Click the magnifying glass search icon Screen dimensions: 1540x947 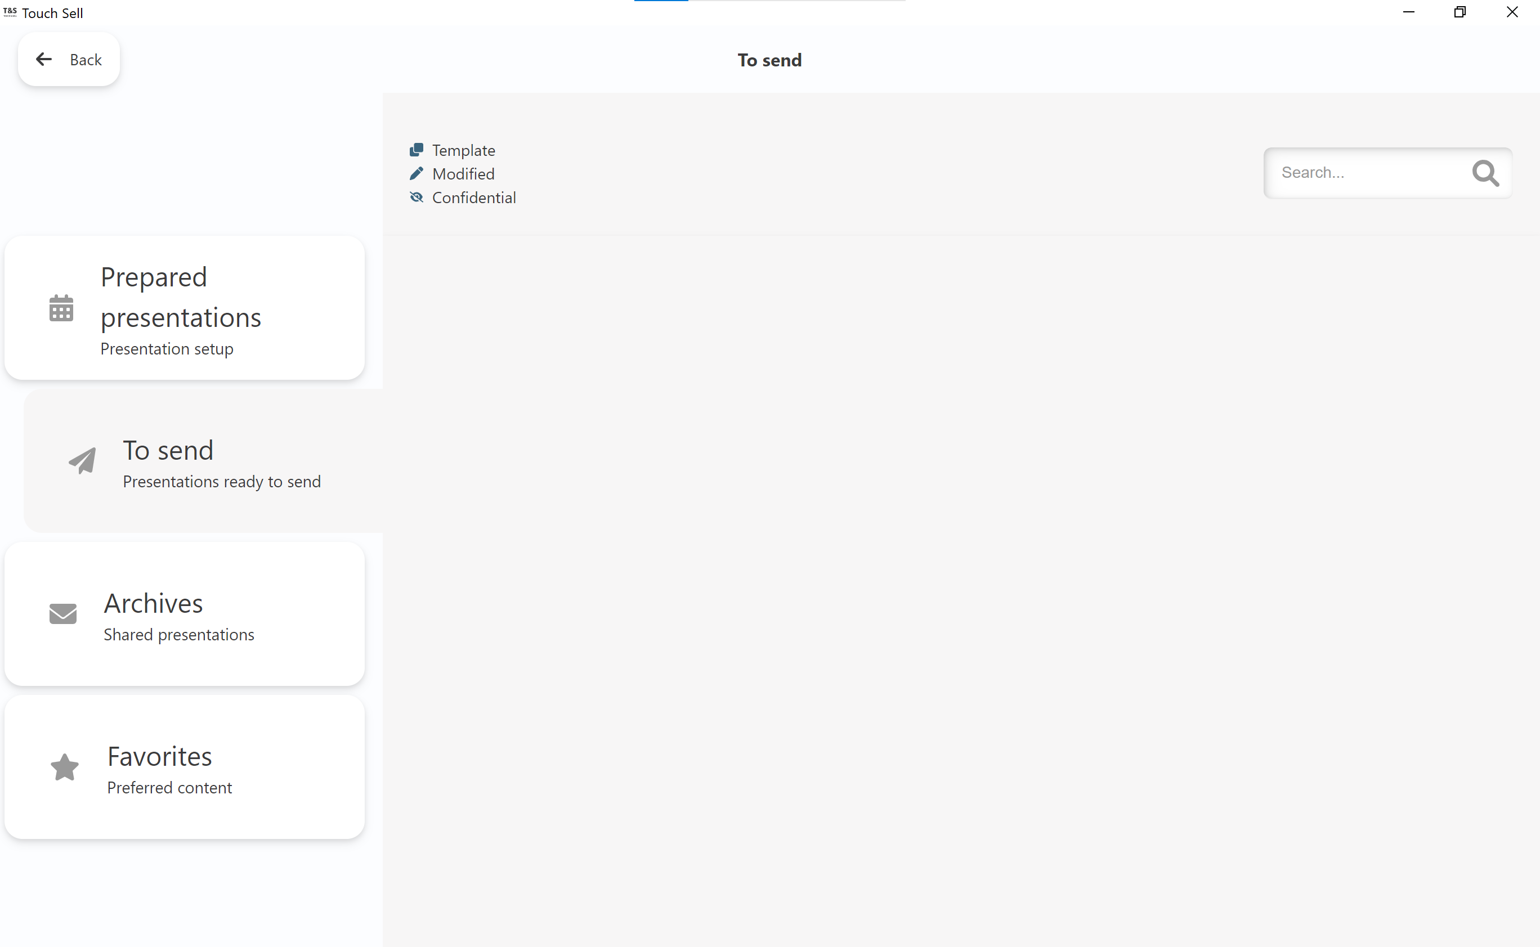[1485, 173]
